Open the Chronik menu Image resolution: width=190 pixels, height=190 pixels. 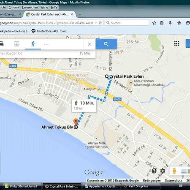click(14, 7)
